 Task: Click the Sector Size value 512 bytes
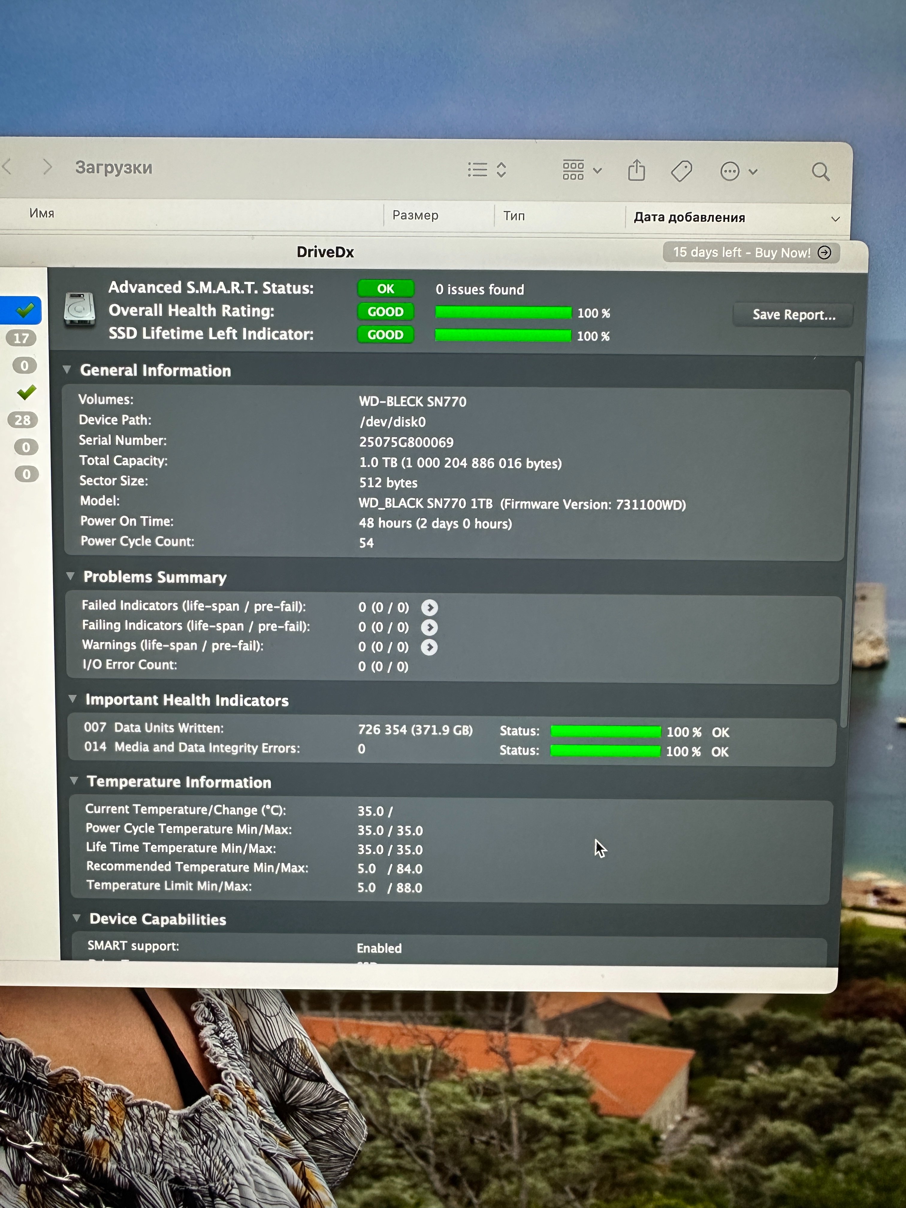click(x=388, y=483)
